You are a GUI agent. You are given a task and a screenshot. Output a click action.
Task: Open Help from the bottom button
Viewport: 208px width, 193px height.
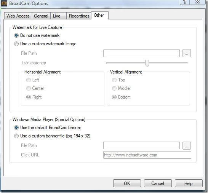189,183
